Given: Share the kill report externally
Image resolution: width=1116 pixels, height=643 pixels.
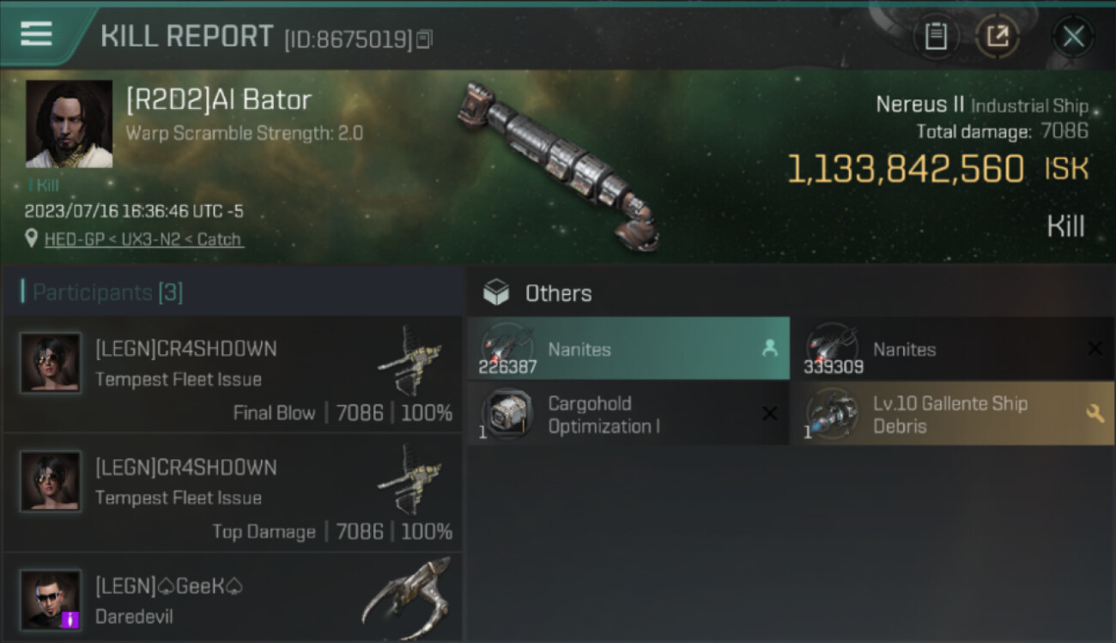Looking at the screenshot, I should pyautogui.click(x=998, y=37).
